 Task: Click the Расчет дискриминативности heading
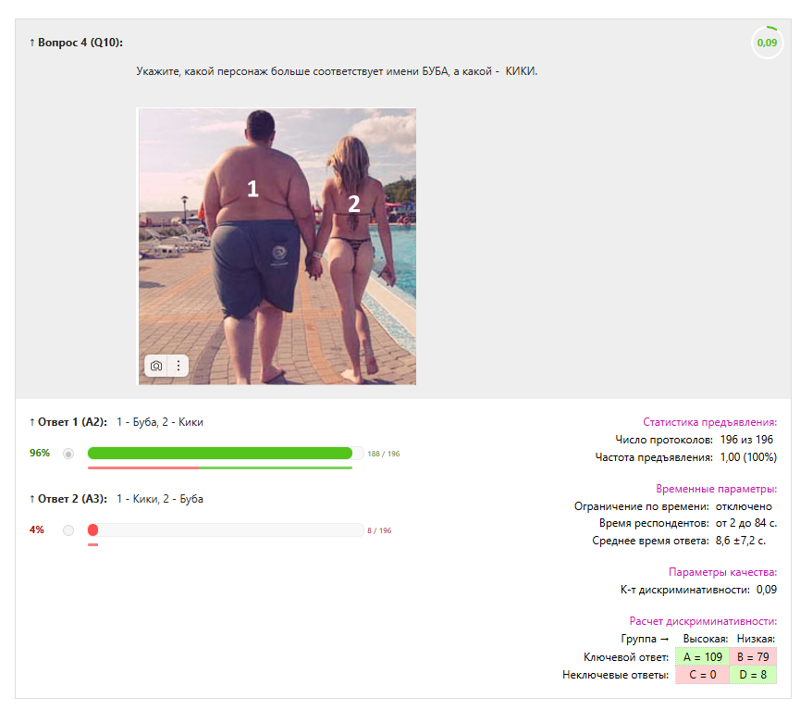tap(703, 621)
